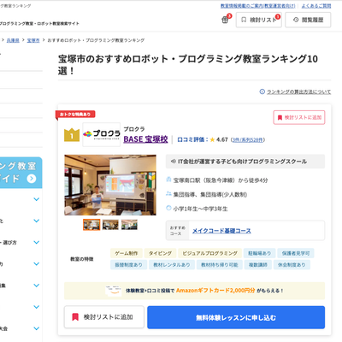Viewport: 342px width, 342px height.
Task: Expand the first sidebar chevron below guide banner
Action: [37, 199]
